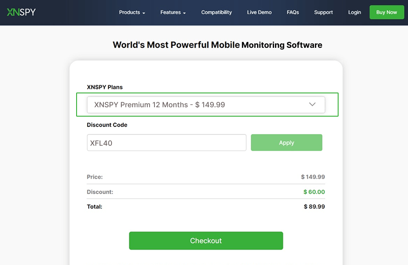Image resolution: width=408 pixels, height=265 pixels.
Task: Focus the Discount Code input field
Action: point(167,143)
